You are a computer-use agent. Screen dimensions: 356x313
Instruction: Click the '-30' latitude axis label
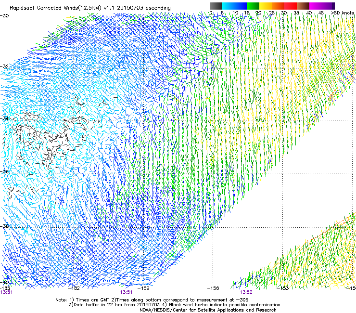4,16
